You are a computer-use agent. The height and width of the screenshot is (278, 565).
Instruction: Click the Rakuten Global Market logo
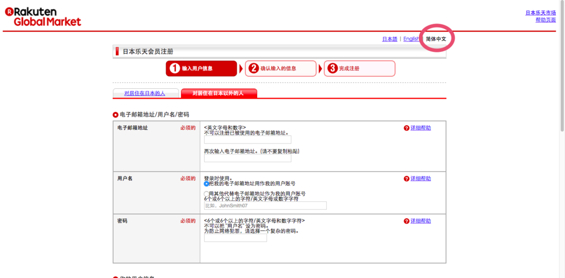pyautogui.click(x=43, y=15)
